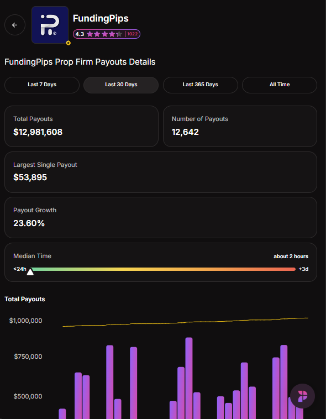
Task: Open the FundingPips logo image
Action: click(50, 25)
